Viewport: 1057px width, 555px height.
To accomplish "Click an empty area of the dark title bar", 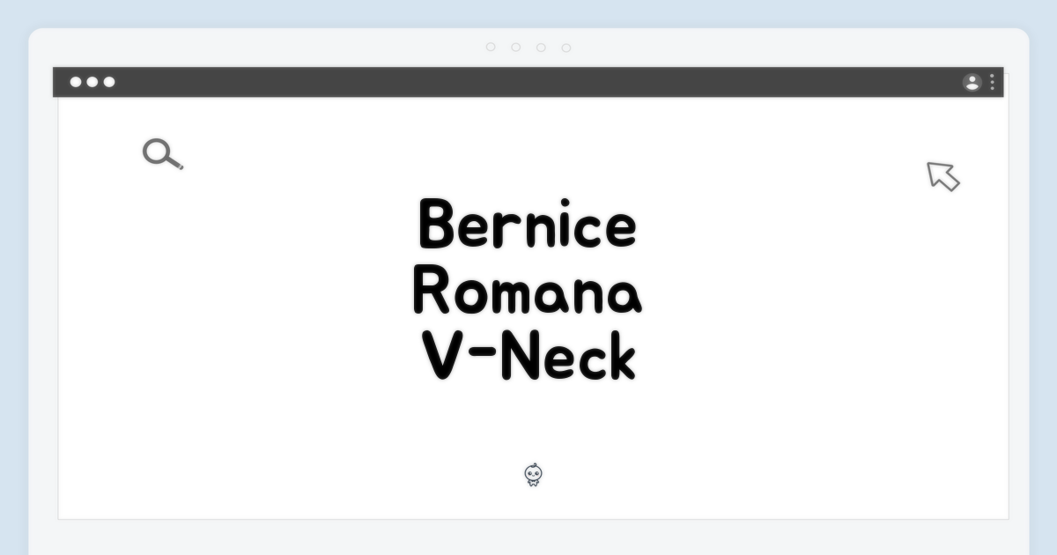I will pos(528,82).
